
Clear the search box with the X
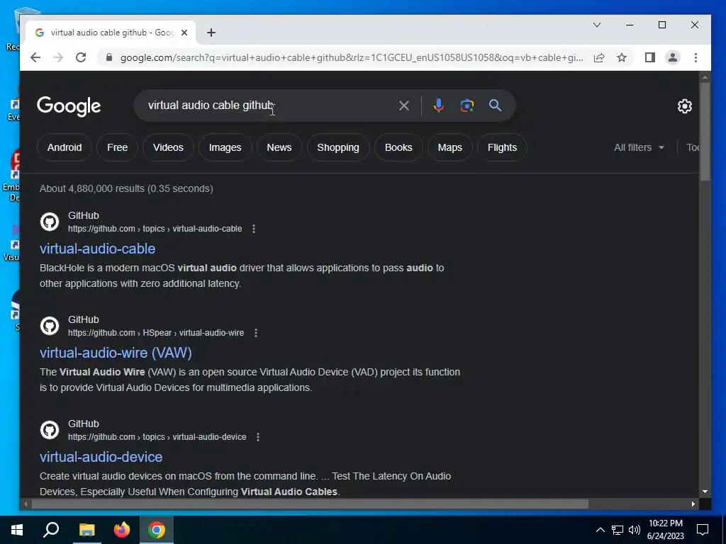coord(403,106)
